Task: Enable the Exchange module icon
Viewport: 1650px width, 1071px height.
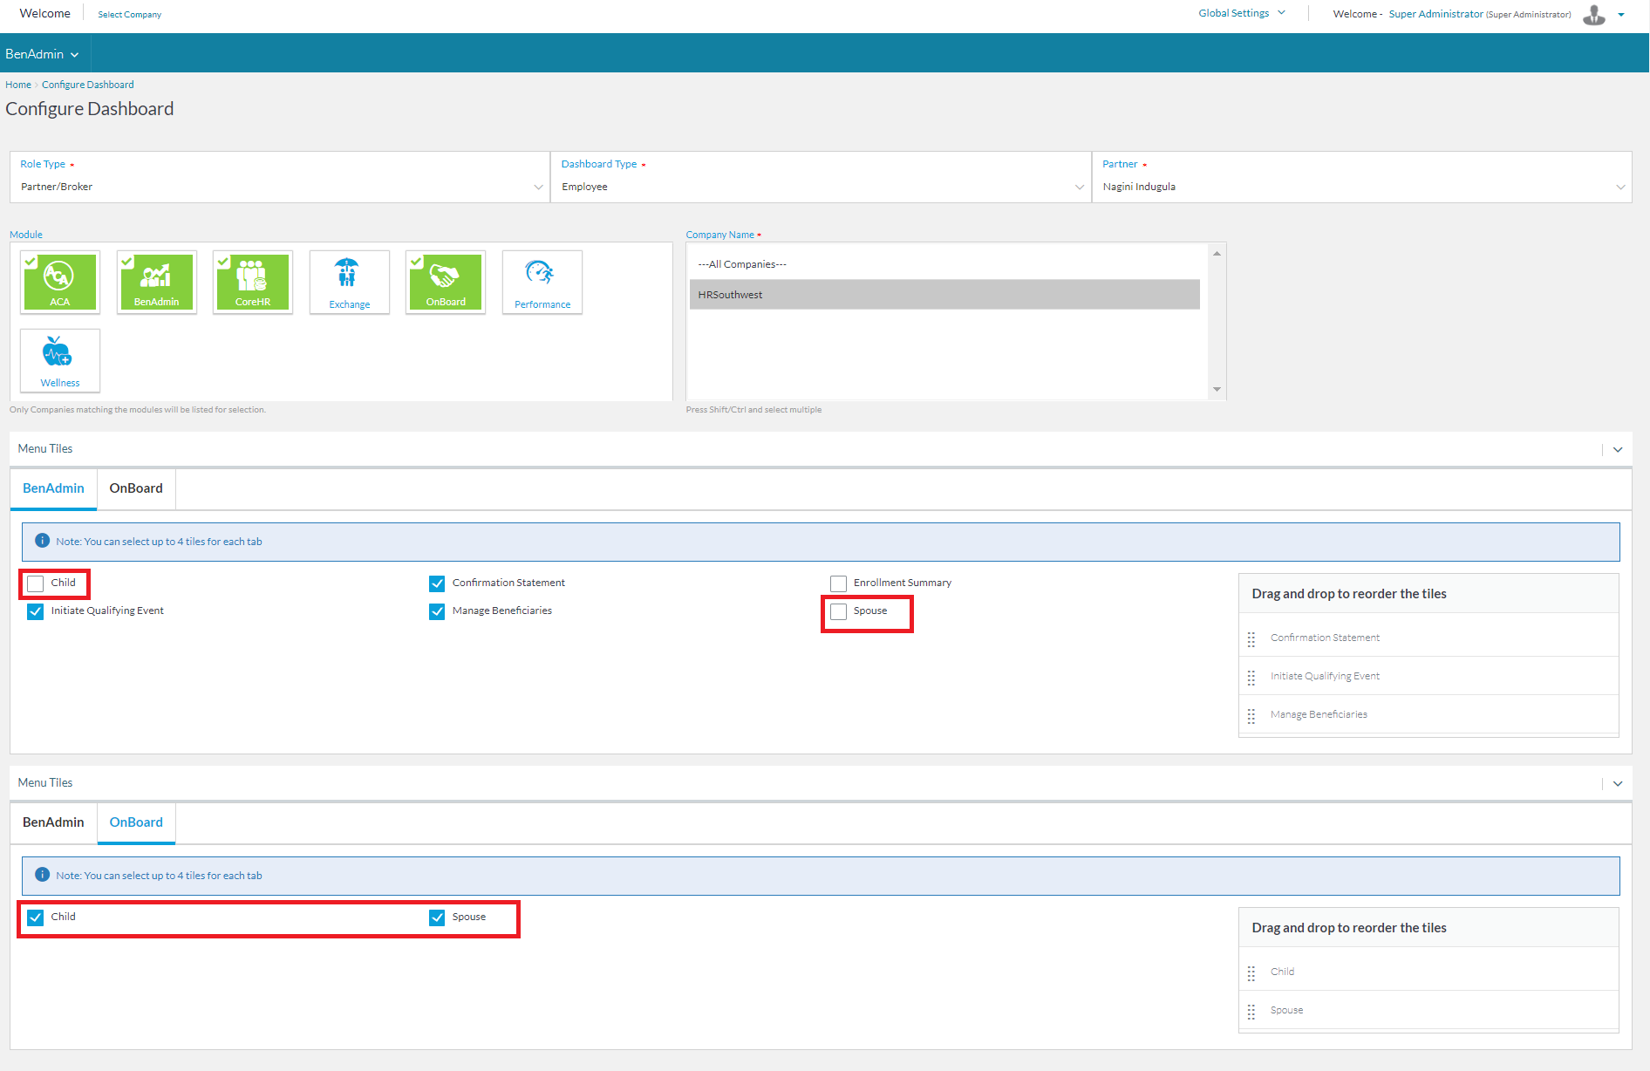Action: point(349,281)
